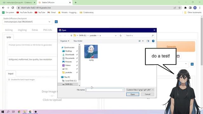Select Pictures in sidebar
This screenshot has width=203, height=114.
(67, 62)
